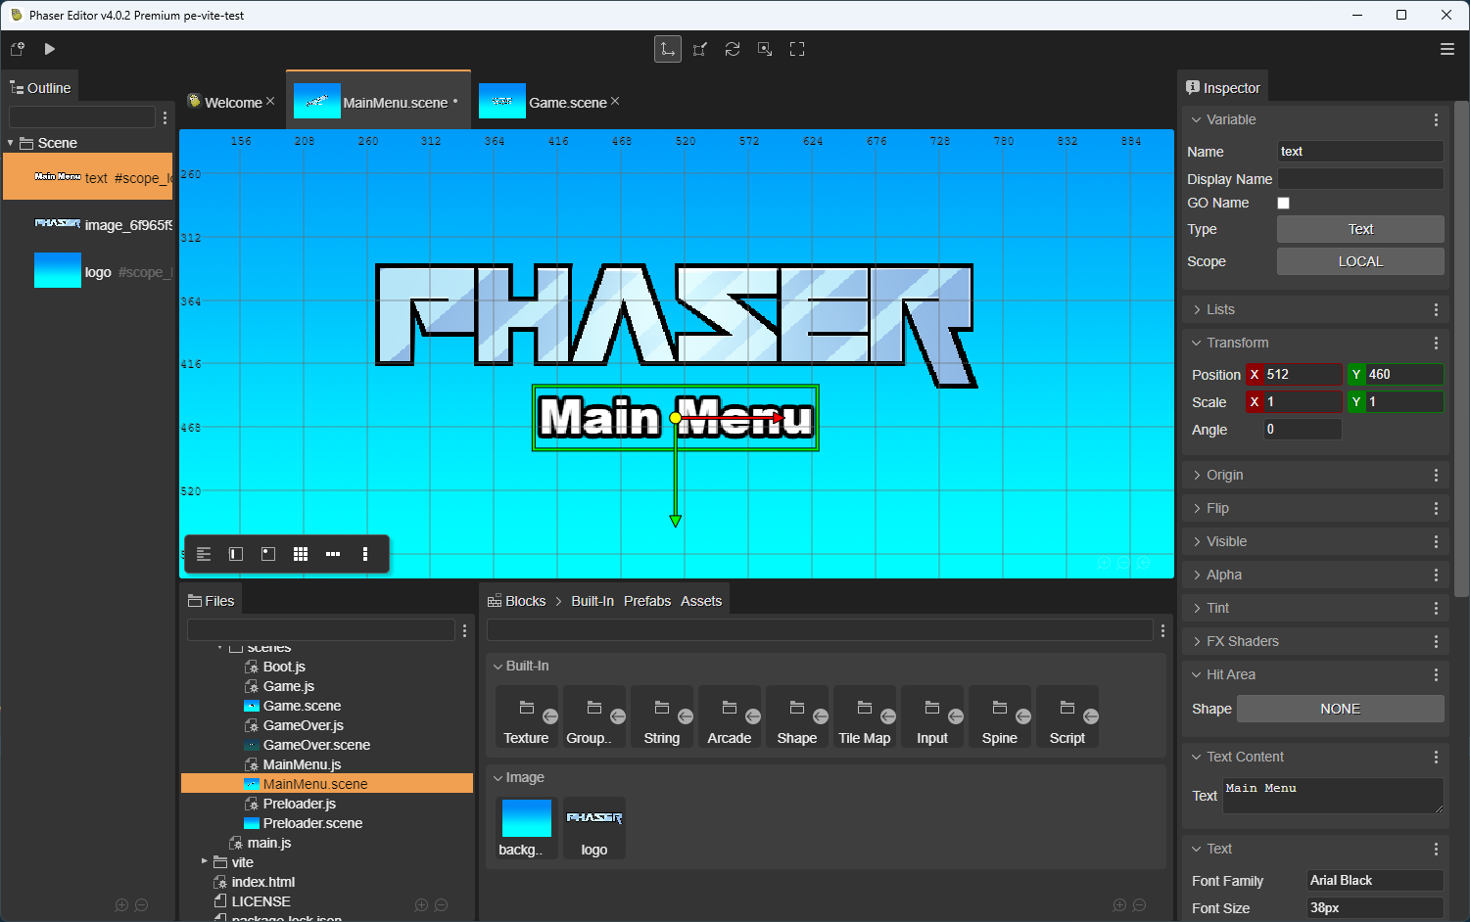
Task: Click the Position Y lock label
Action: click(1356, 374)
